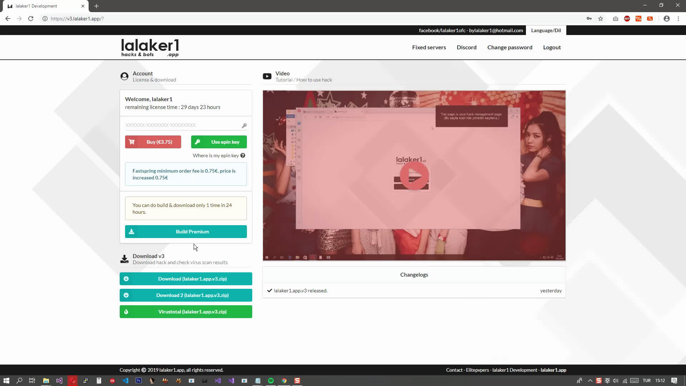Show hidden system tray icons
686x386 pixels.
click(590, 381)
